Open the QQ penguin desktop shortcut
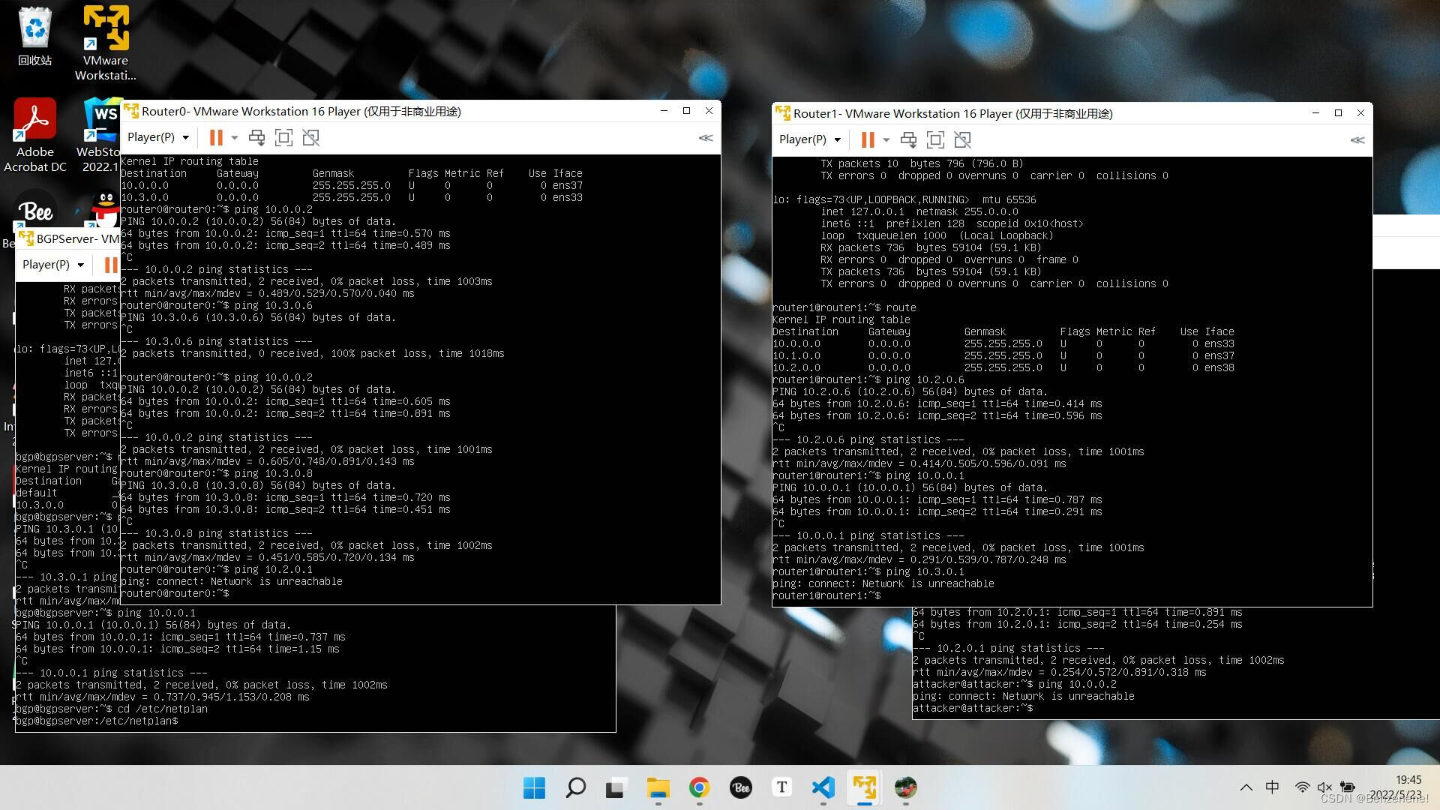 [x=106, y=209]
